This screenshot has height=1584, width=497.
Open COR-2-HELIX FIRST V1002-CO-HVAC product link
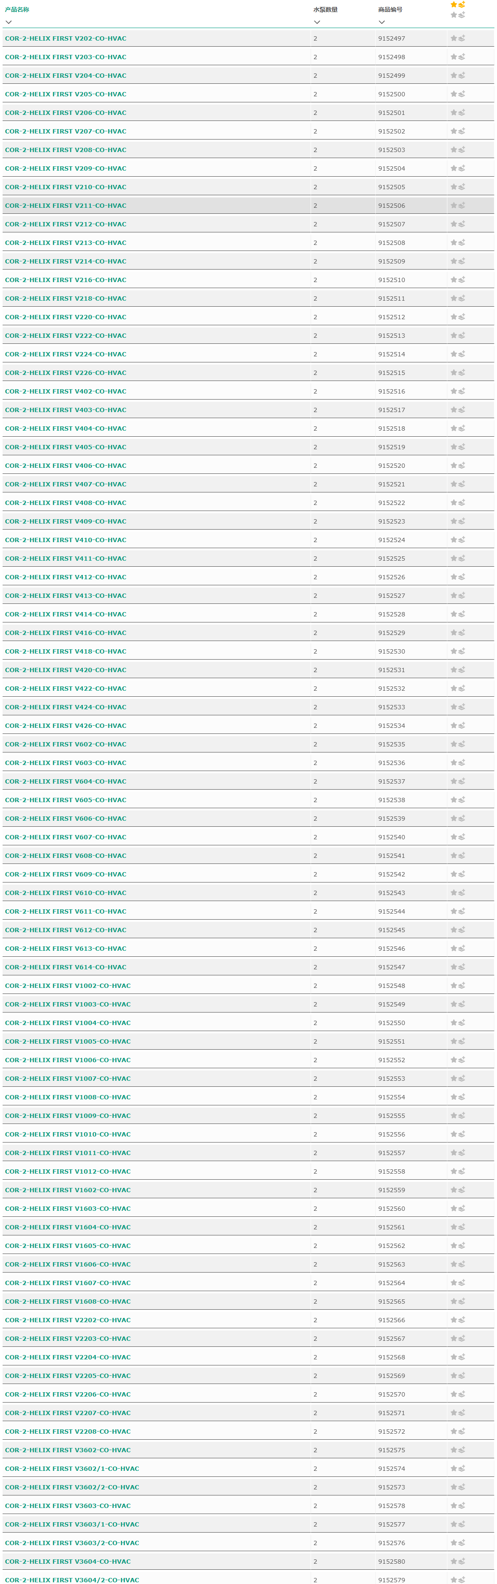[68, 986]
